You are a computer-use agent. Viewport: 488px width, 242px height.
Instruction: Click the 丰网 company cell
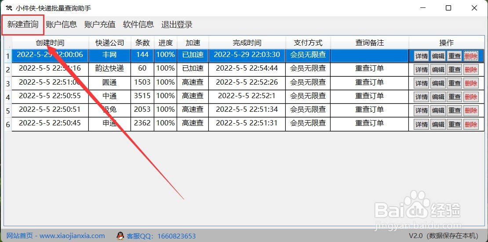click(x=109, y=55)
